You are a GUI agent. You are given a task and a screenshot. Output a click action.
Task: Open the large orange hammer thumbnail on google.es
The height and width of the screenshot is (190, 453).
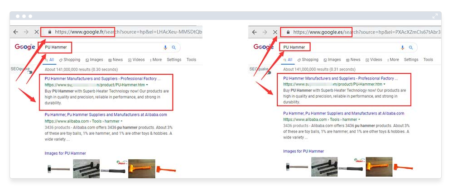coord(379,167)
